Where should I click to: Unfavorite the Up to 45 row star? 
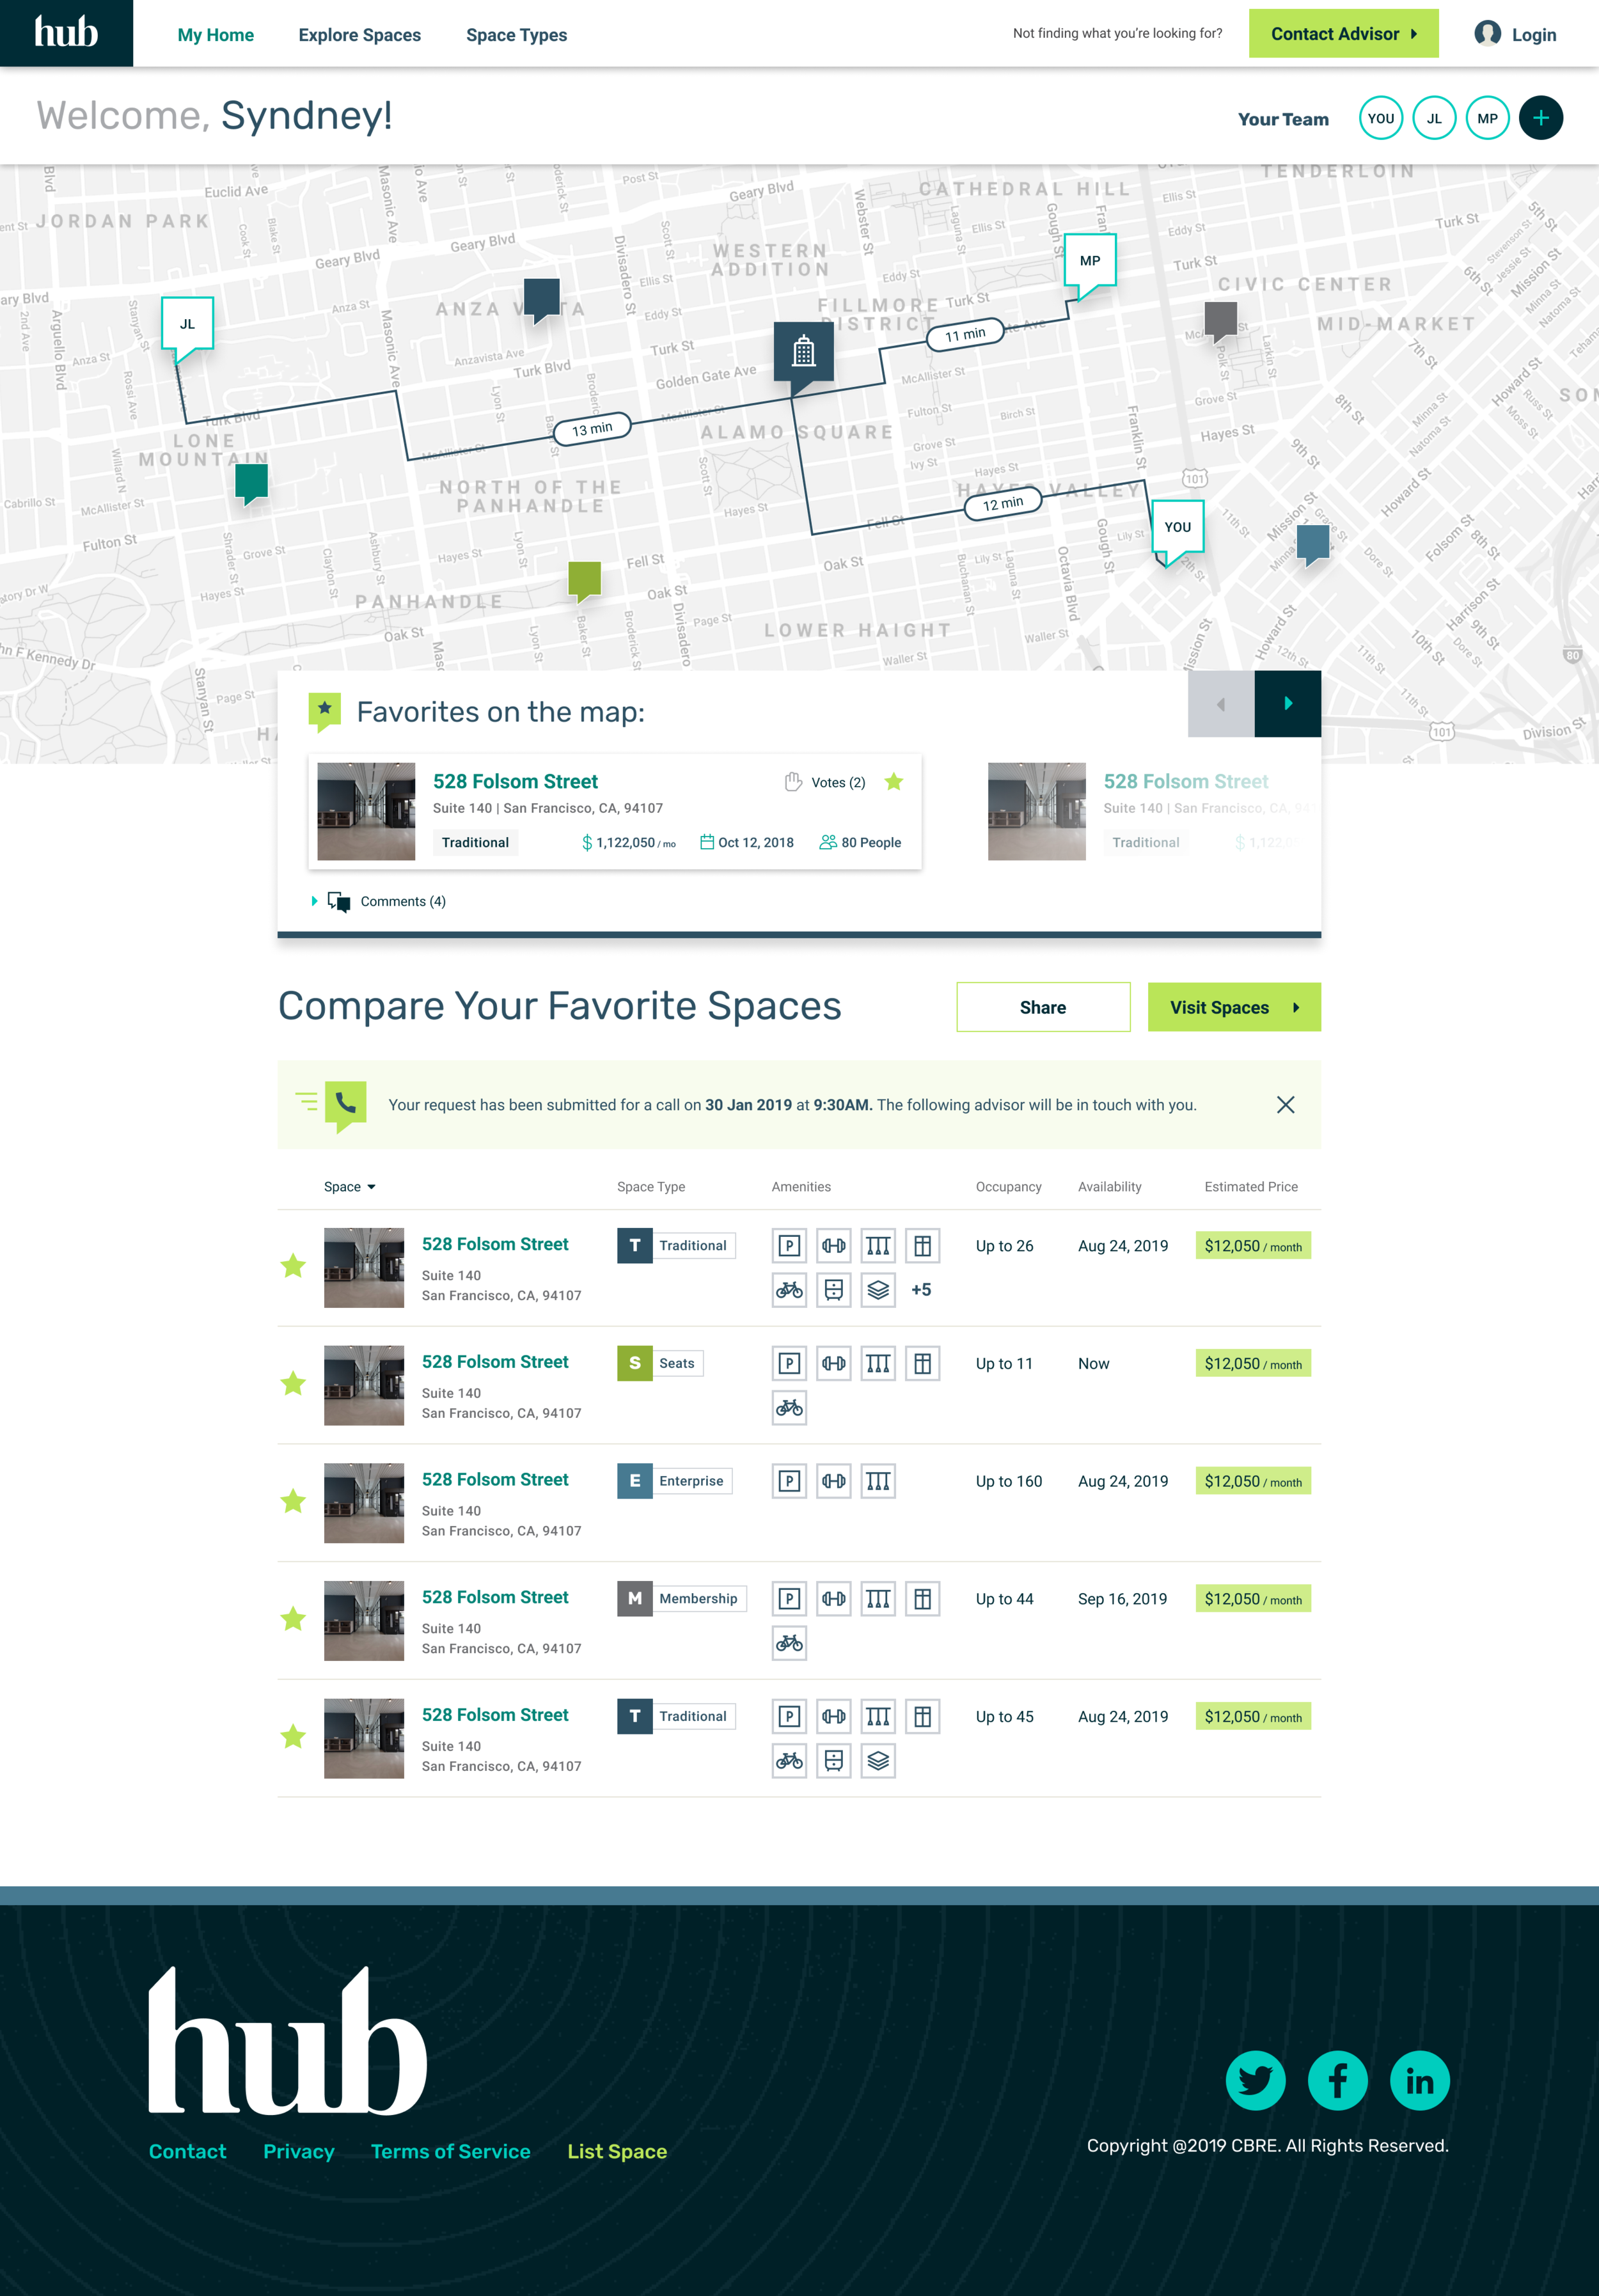[x=293, y=1737]
